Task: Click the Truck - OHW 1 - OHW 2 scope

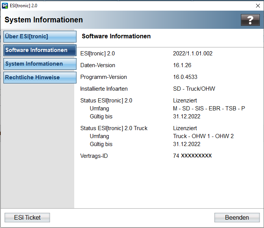Action: (203, 136)
